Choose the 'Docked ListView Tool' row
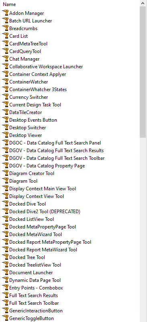147x322 pixels. point(32,219)
